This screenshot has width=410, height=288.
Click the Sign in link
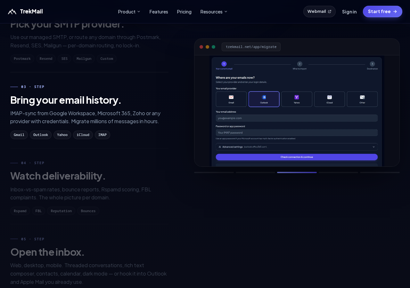click(349, 12)
